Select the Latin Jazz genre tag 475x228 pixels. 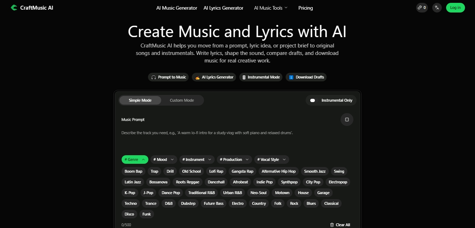[x=133, y=182]
